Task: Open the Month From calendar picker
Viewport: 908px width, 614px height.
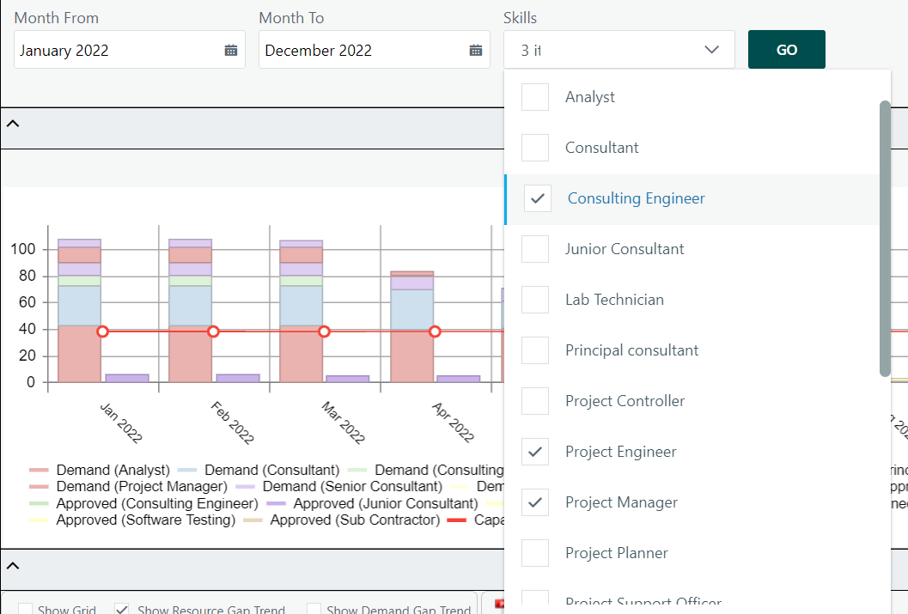Action: [x=231, y=51]
